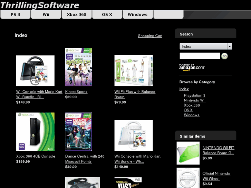Open black Wii Console Mario Kart bundle image
The image size is (251, 188).
coord(35,71)
